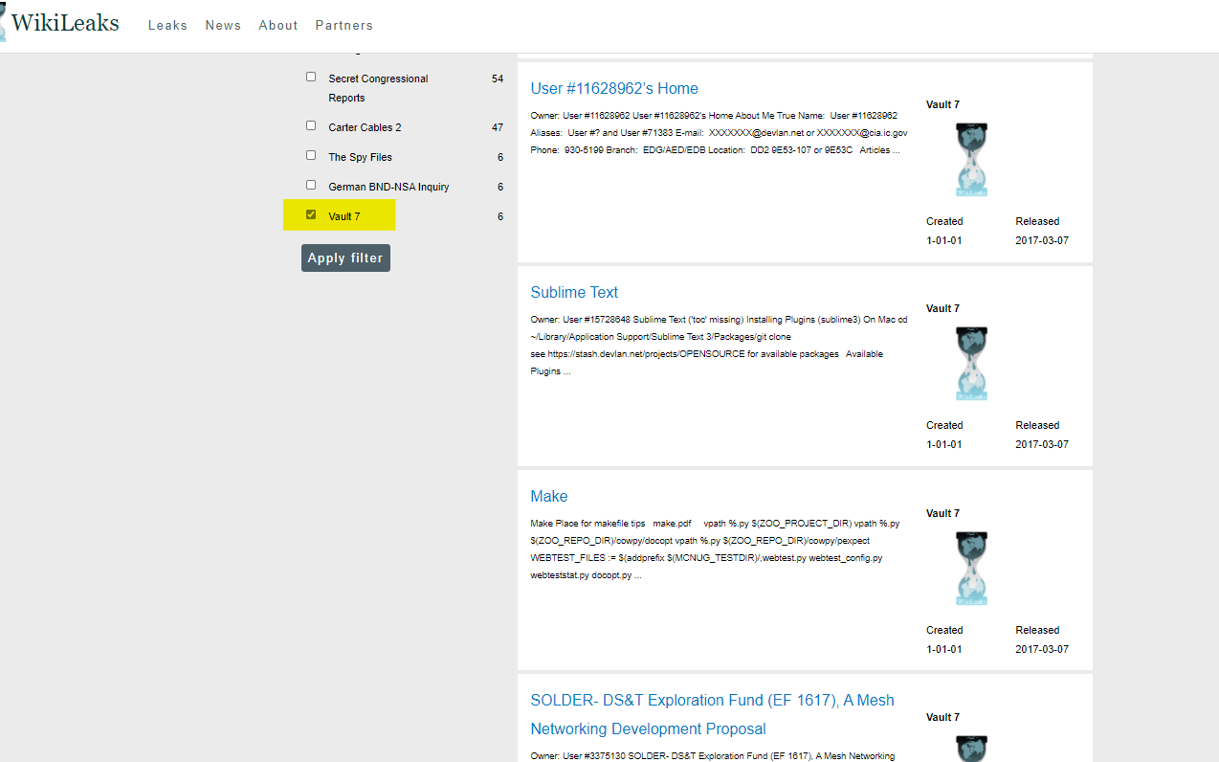
Task: Select the German BND-NSA Inquiry checkbox
Action: [x=311, y=185]
